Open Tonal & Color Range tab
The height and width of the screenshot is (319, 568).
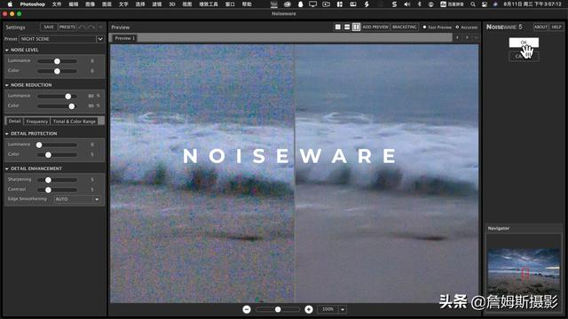[75, 121]
